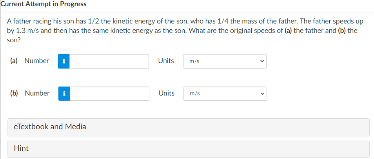
Task: Open the part (a) Units dropdown
Action: (x=224, y=61)
